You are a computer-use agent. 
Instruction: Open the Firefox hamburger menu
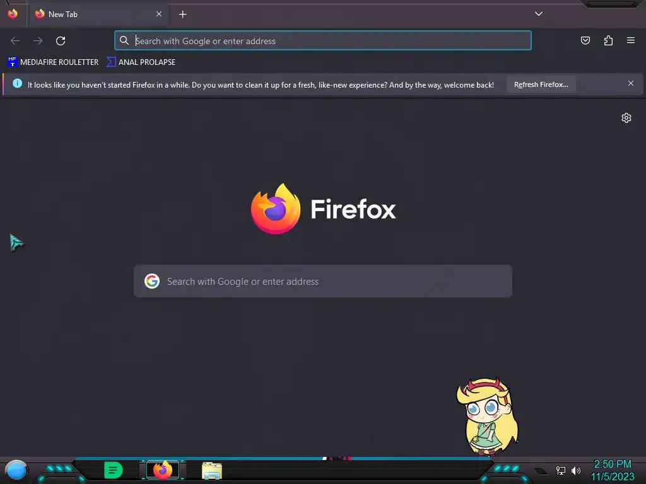click(x=631, y=40)
